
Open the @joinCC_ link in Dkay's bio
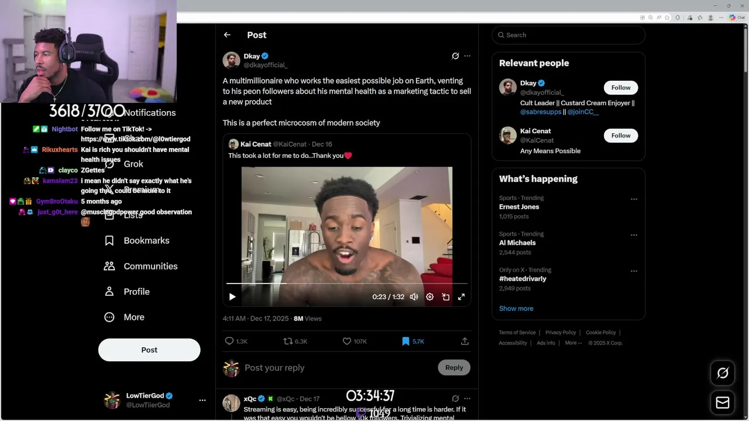583,112
